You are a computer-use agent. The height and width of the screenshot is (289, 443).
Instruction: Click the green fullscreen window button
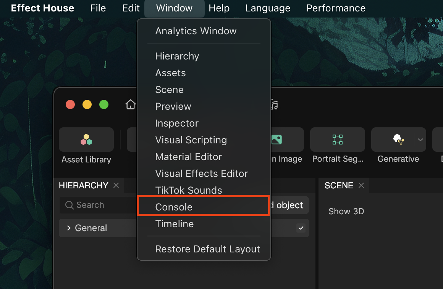click(x=104, y=104)
